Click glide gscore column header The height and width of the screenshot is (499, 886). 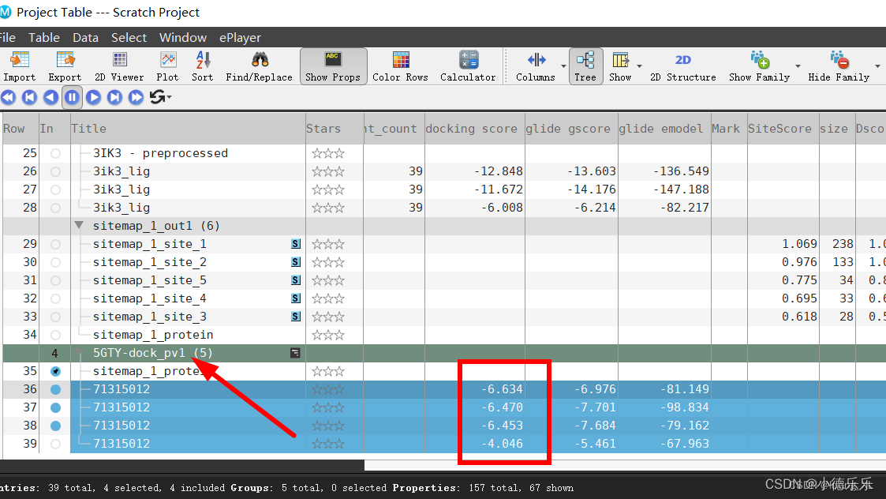pos(571,129)
